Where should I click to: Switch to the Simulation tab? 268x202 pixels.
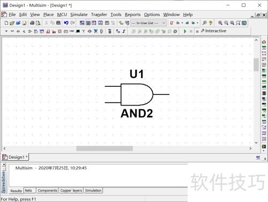[93, 190]
